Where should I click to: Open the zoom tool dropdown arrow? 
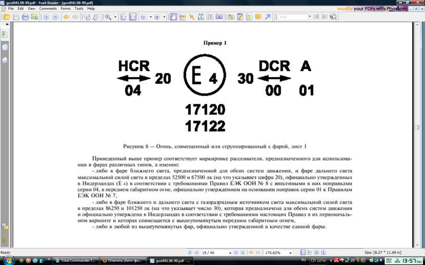[115, 17]
